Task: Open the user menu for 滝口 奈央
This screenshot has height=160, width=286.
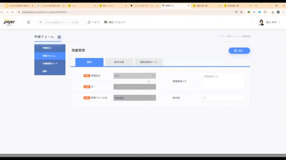Action: (x=270, y=22)
